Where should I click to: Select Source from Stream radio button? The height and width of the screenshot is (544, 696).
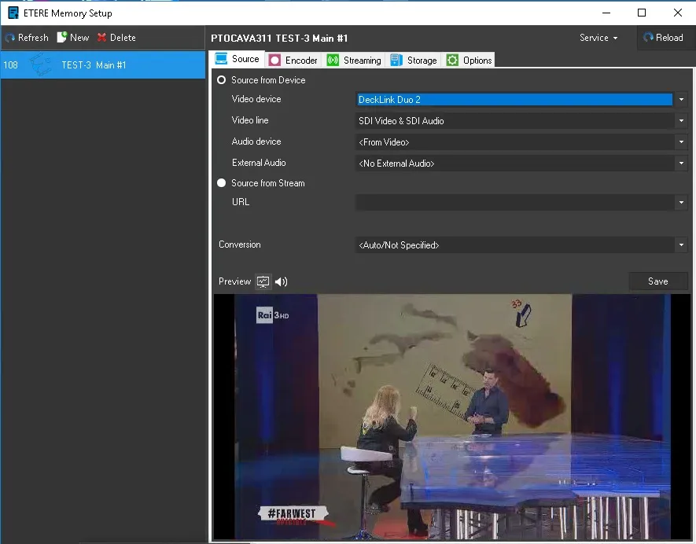tap(222, 183)
